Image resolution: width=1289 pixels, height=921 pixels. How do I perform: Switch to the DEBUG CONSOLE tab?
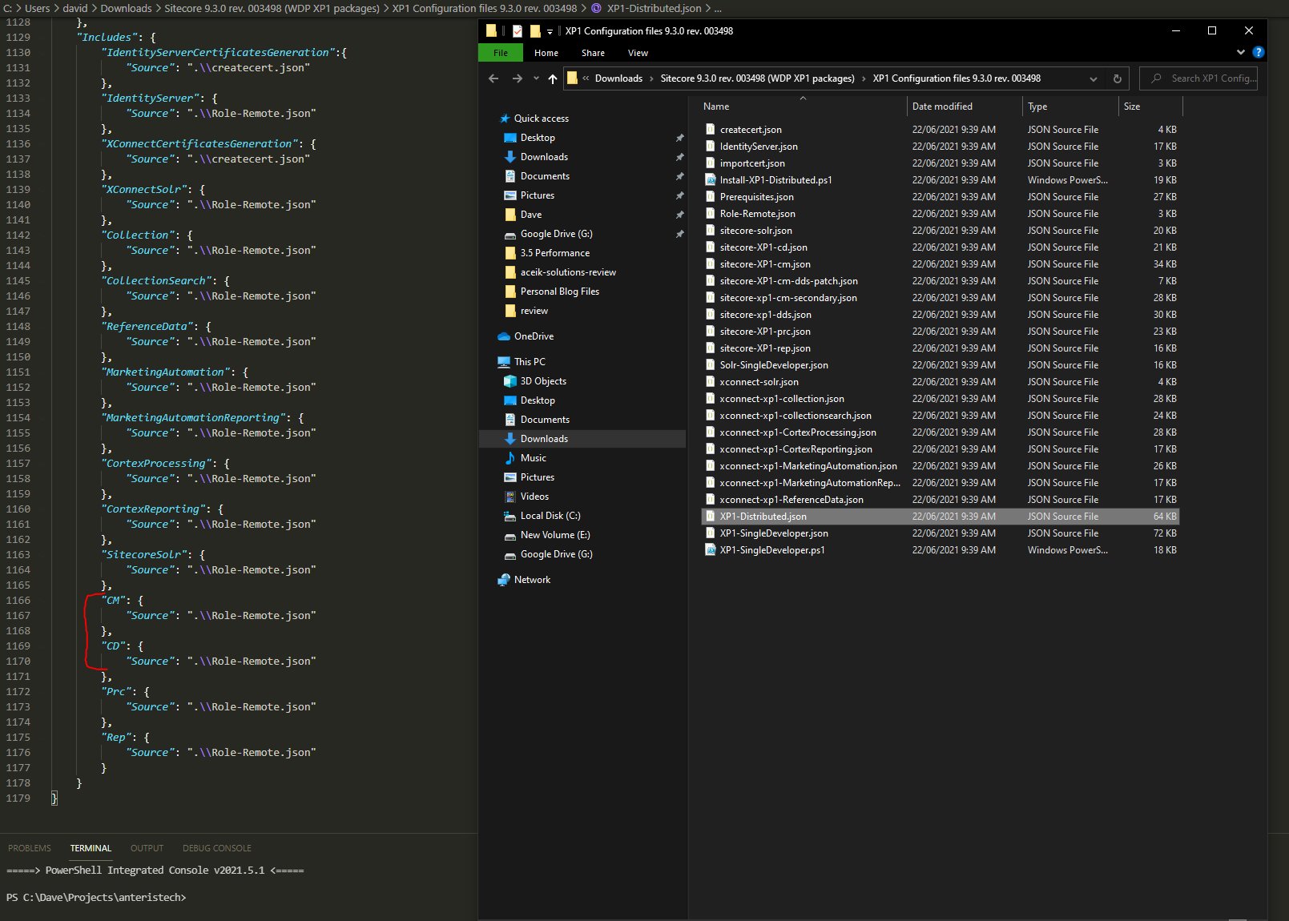pyautogui.click(x=217, y=848)
